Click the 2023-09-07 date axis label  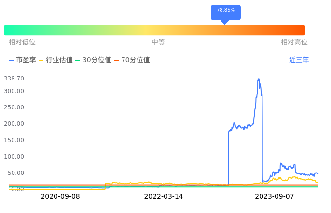(x=275, y=197)
